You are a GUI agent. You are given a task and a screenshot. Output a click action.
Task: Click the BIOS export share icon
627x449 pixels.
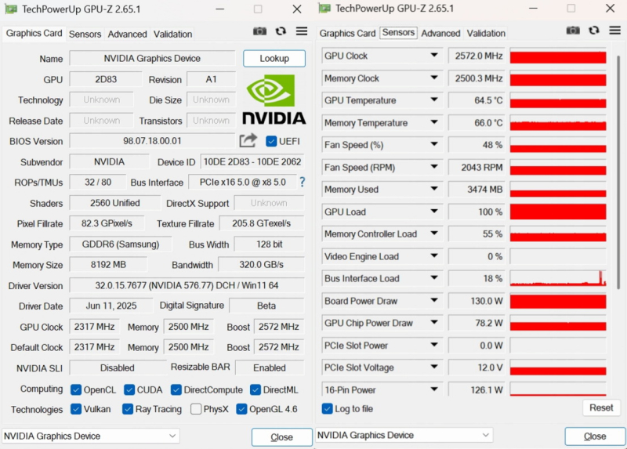(x=248, y=140)
